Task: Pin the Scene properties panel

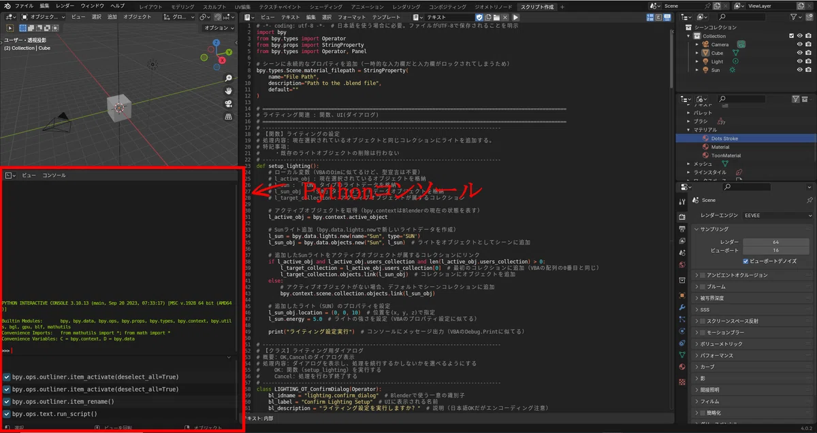Action: pos(810,201)
